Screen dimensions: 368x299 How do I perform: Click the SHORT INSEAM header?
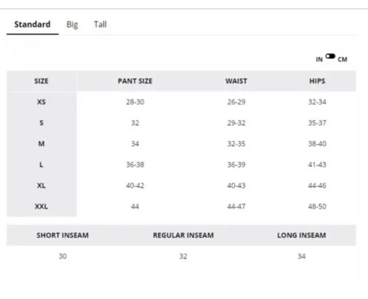(x=62, y=235)
